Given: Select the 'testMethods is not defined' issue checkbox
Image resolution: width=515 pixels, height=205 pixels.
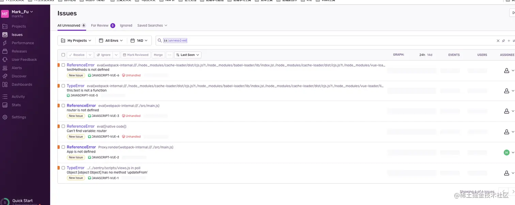Looking at the screenshot, I should click(63, 65).
